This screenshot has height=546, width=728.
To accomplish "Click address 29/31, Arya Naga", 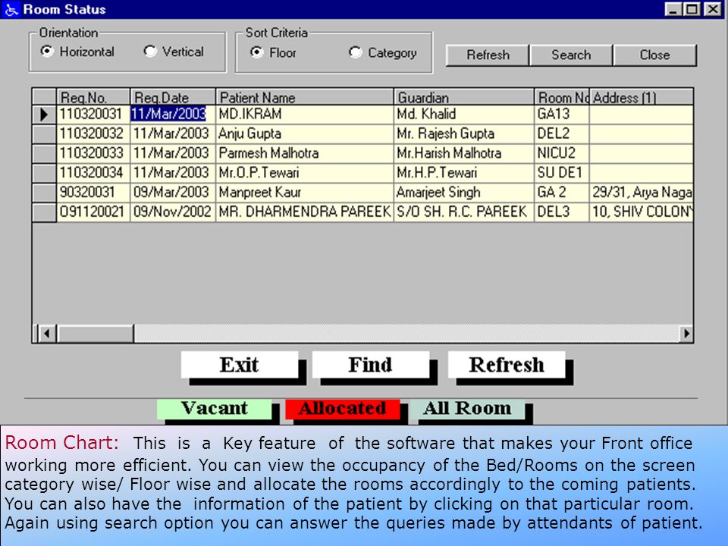I will pyautogui.click(x=642, y=192).
